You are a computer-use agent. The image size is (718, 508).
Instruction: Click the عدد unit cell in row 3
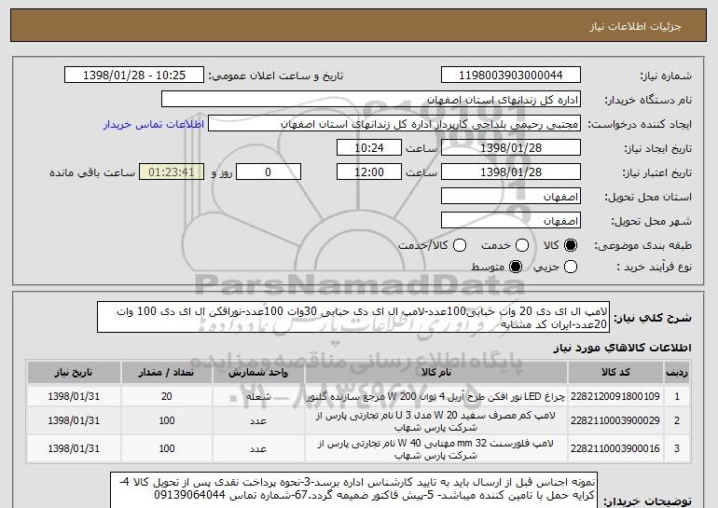[258, 449]
